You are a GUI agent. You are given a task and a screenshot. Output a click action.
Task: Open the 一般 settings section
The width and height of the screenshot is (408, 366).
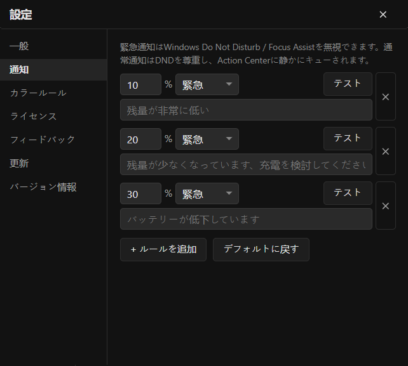53,46
